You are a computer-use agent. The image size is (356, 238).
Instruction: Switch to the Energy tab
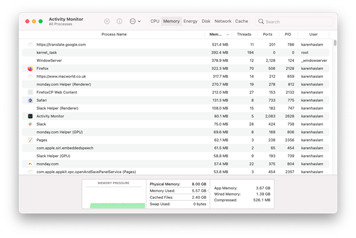(x=190, y=21)
